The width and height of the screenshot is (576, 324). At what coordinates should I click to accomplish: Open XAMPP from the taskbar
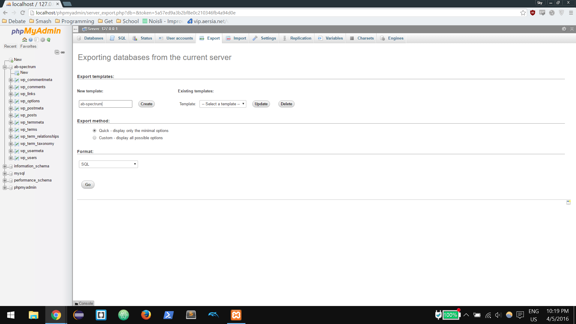click(x=236, y=315)
